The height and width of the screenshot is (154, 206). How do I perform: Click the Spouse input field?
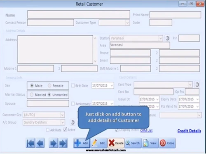pyautogui.click(x=48, y=103)
